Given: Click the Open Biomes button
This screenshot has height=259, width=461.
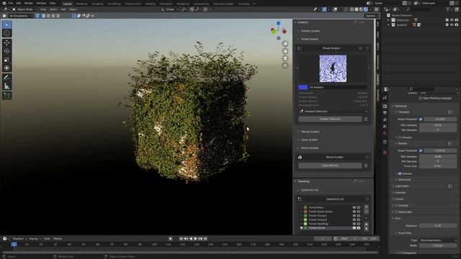Looking at the screenshot, I should 330,165.
